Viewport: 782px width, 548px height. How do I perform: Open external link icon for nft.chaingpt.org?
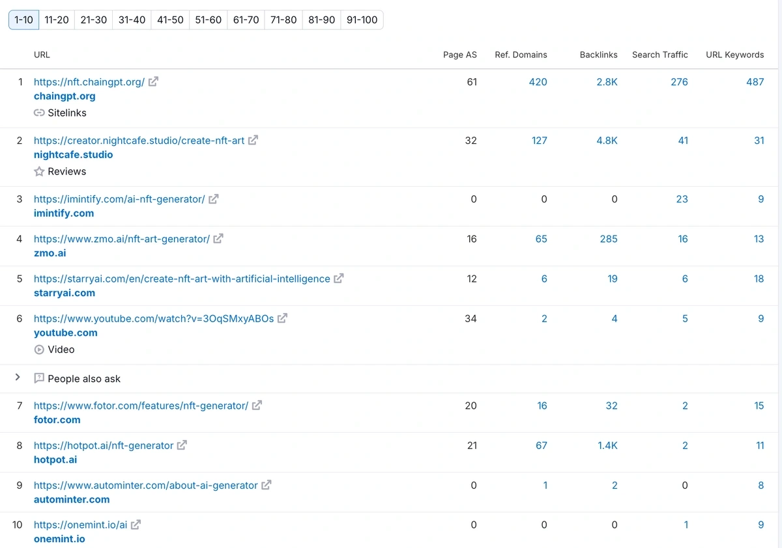tap(153, 82)
